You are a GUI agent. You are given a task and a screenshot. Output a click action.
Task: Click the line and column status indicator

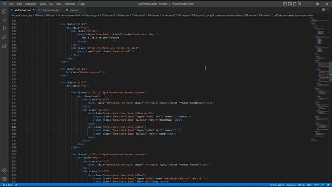tap(276, 185)
